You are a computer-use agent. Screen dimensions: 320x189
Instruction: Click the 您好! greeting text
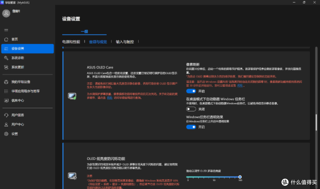pyautogui.click(x=16, y=11)
